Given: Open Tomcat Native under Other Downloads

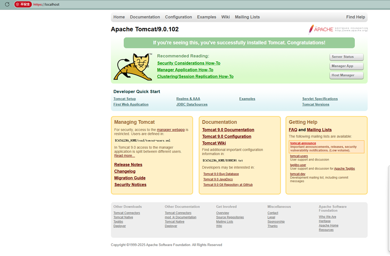Looking at the screenshot, I should pyautogui.click(x=123, y=217).
